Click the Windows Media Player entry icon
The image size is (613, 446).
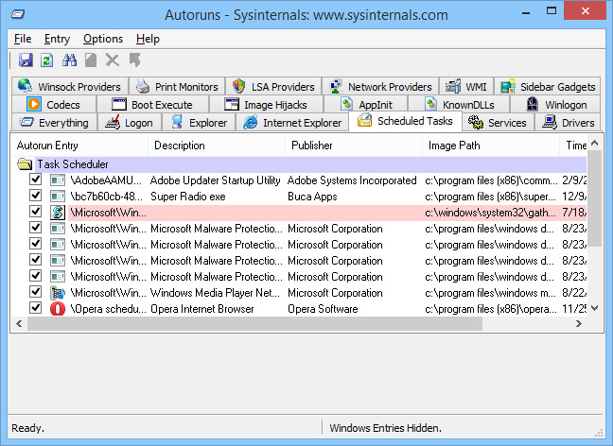coord(58,293)
